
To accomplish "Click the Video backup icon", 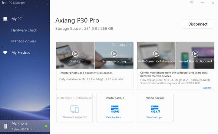I will pos(155,109).
